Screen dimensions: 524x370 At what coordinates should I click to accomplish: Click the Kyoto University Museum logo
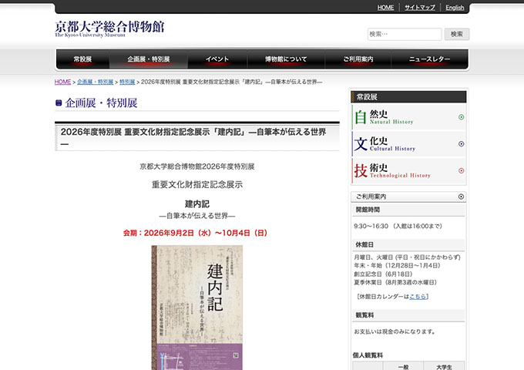tap(109, 29)
